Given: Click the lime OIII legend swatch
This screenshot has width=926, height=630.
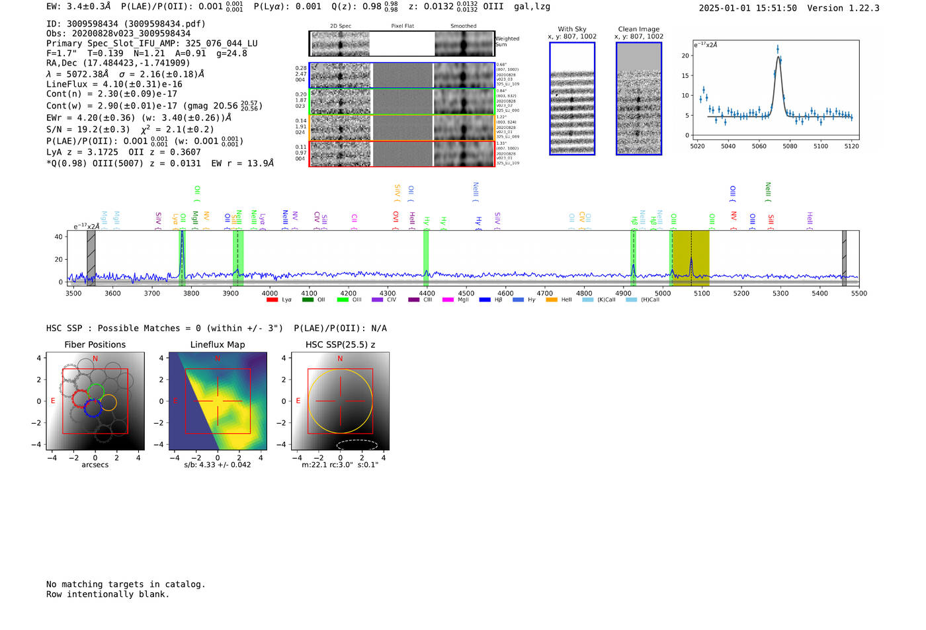Looking at the screenshot, I should [x=343, y=299].
